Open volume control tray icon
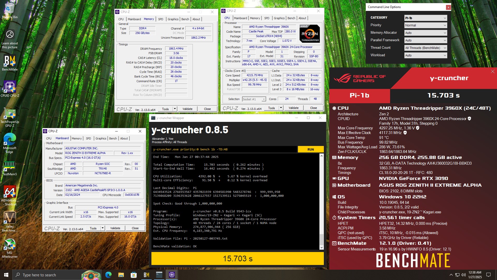497x280 pixels. tap(463, 275)
